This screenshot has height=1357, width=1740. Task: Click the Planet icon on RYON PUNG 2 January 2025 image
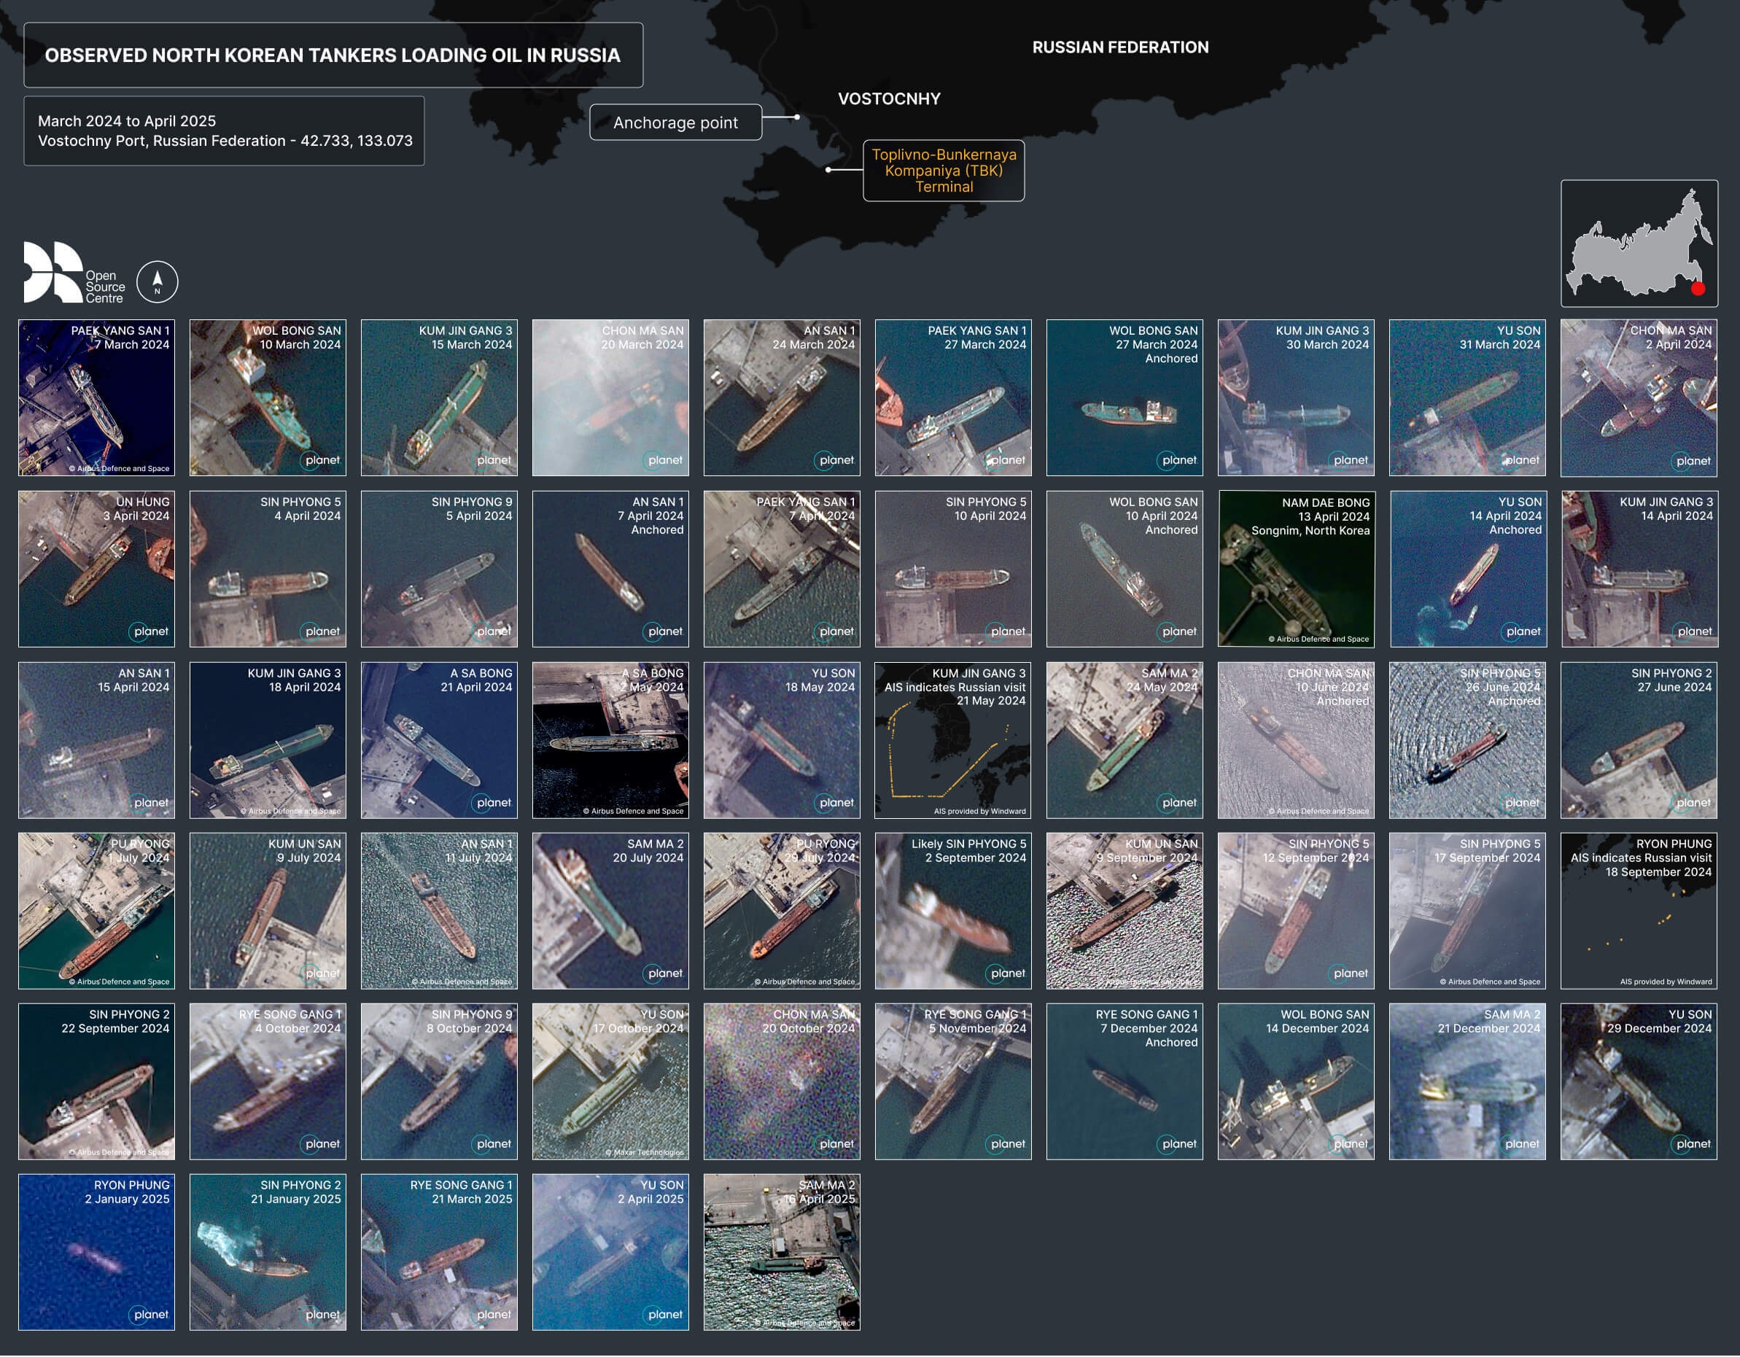[x=149, y=1315]
